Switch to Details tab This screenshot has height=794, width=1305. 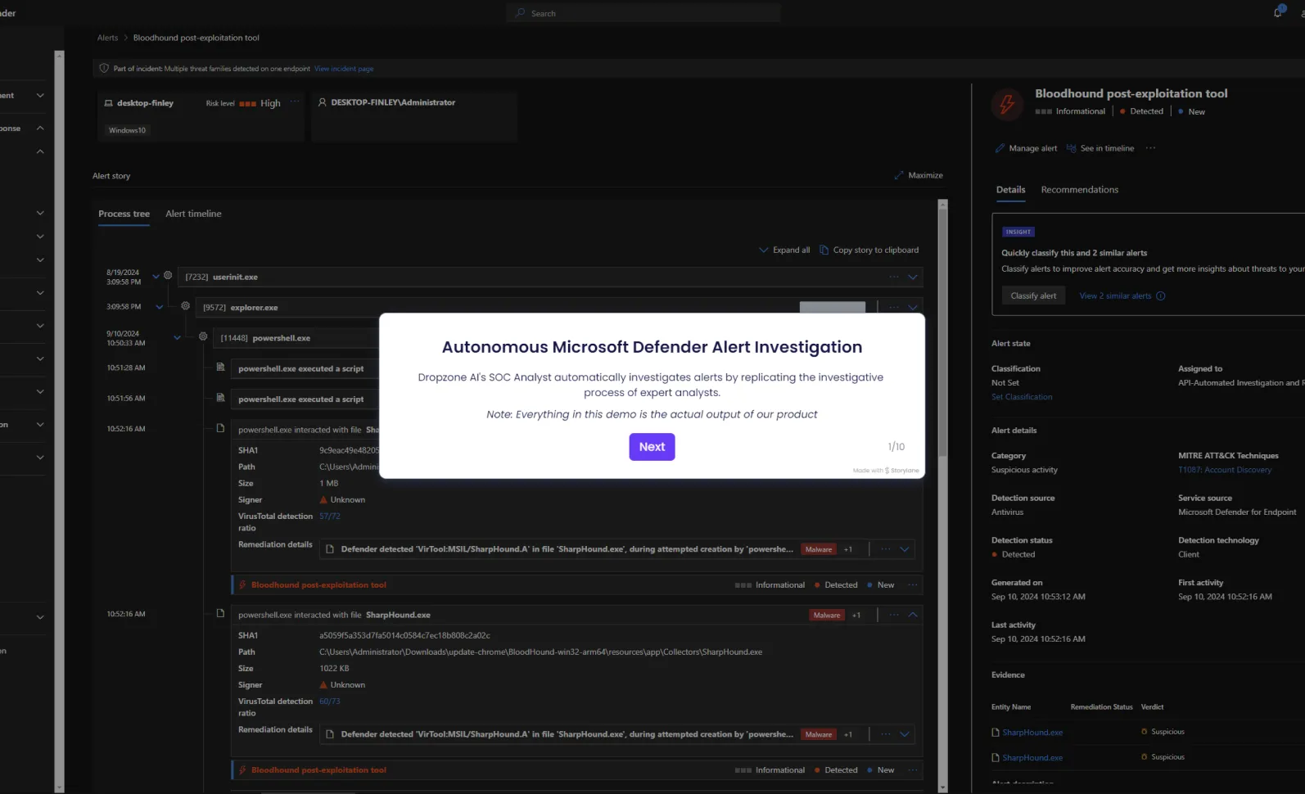click(x=1010, y=190)
